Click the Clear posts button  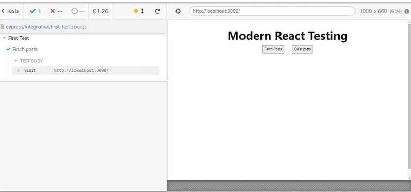pos(303,49)
